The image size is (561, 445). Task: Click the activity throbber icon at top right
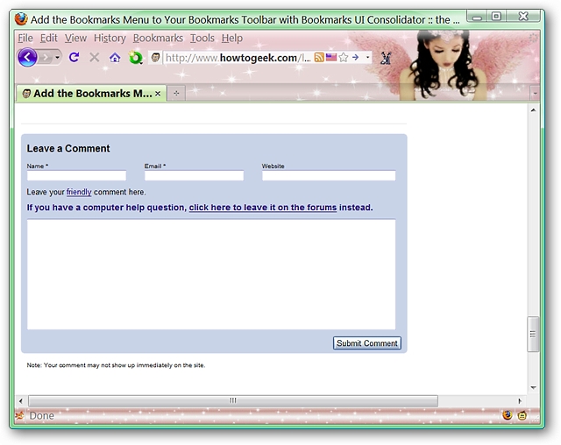[x=534, y=38]
